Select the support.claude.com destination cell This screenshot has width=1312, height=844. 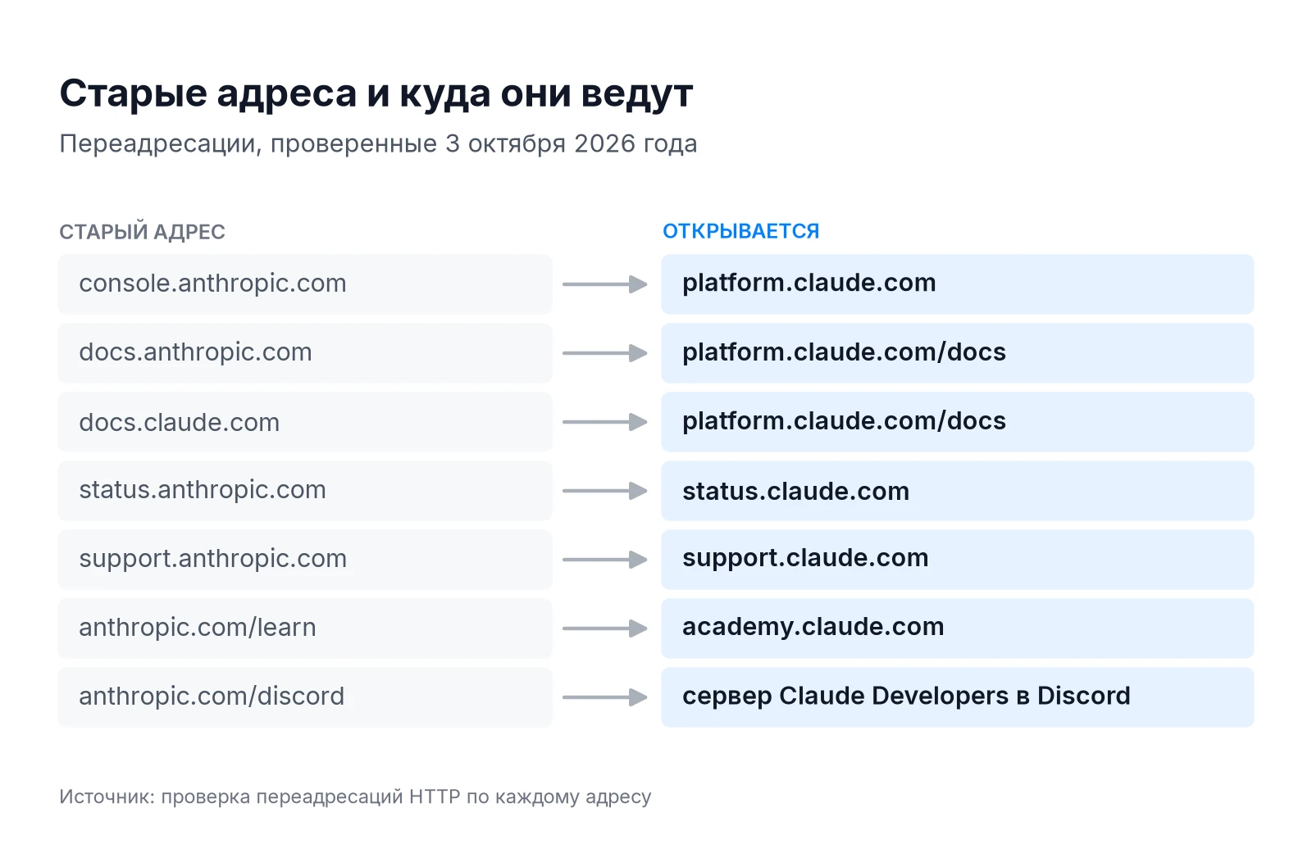coord(958,560)
